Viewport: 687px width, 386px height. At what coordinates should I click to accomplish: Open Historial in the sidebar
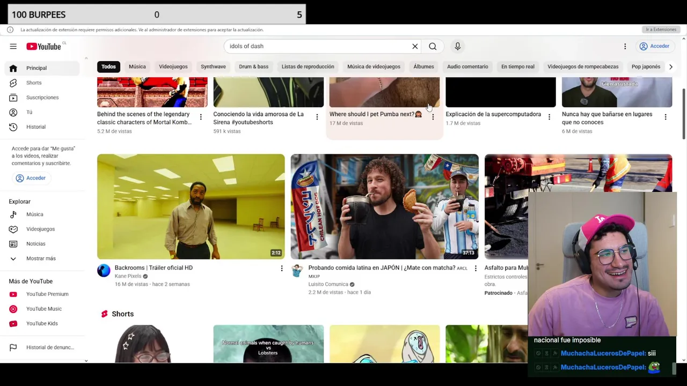(x=43, y=127)
